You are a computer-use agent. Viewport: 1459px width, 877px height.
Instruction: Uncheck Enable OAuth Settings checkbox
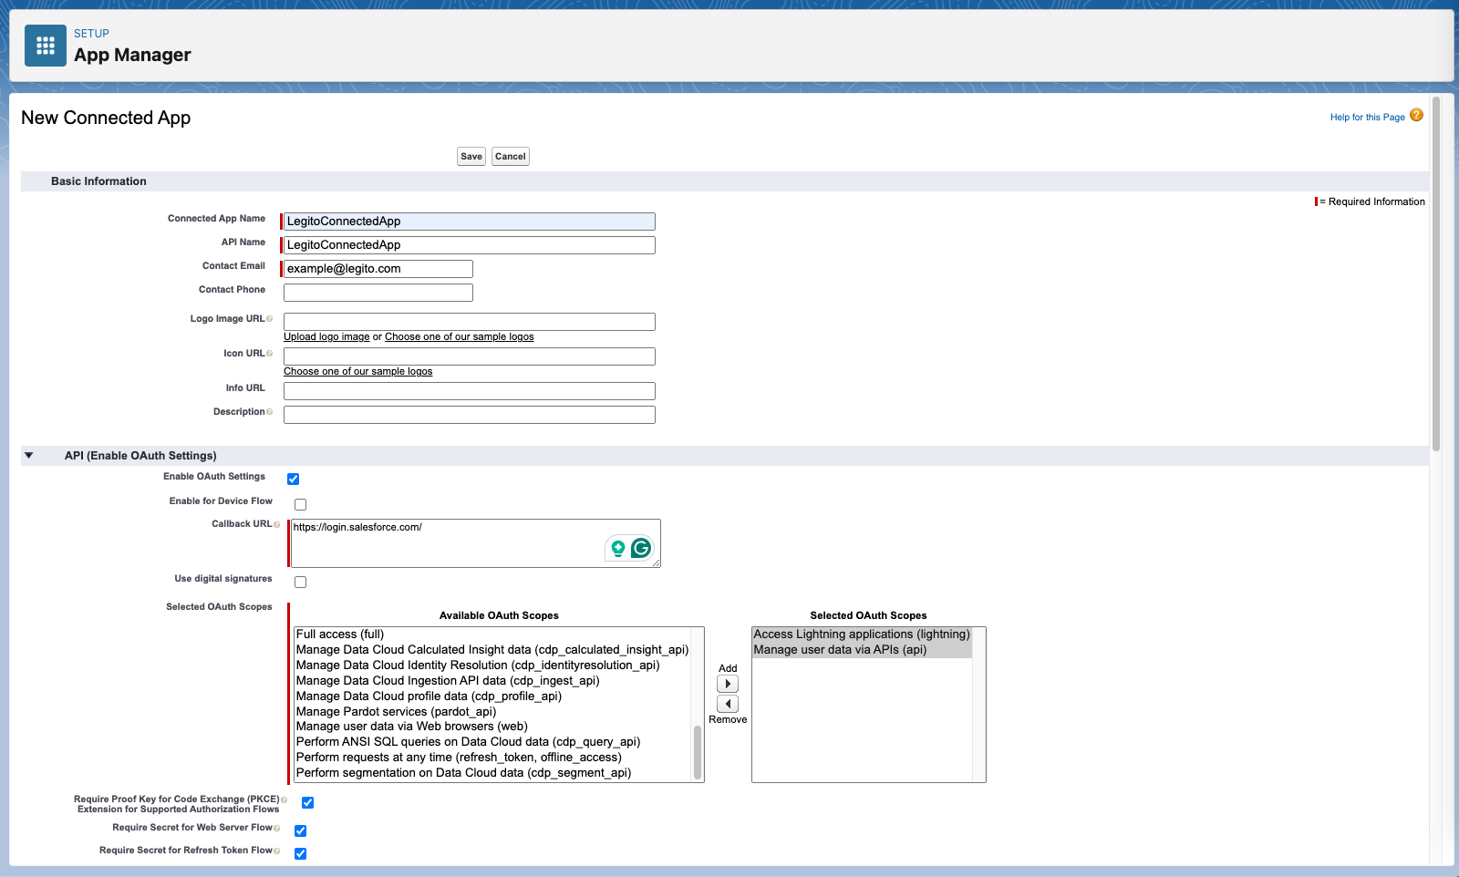[294, 480]
